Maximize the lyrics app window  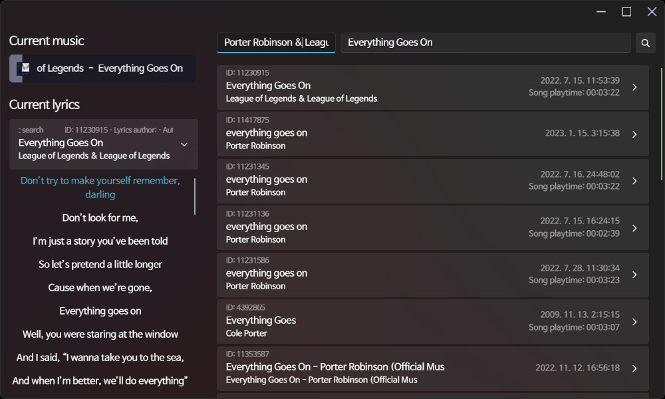(x=626, y=12)
